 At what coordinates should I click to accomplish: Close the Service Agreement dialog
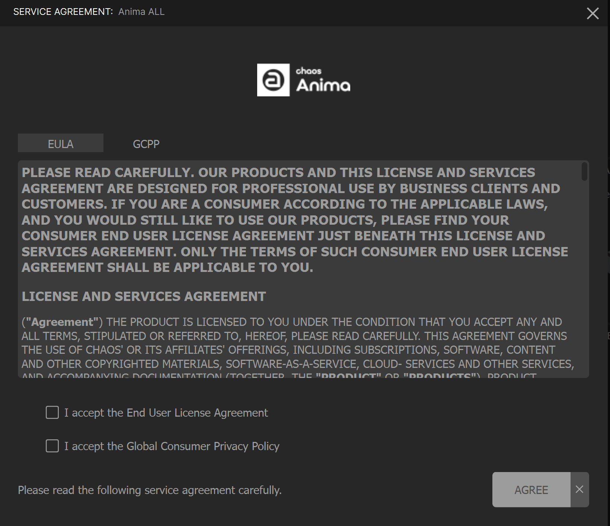point(593,13)
